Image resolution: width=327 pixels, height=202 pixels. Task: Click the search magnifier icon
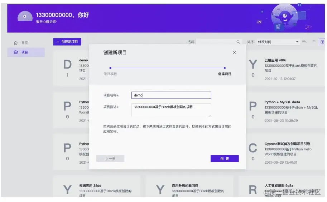238,42
